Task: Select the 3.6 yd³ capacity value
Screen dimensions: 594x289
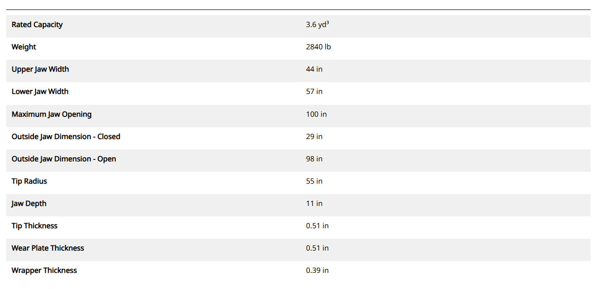Action: [x=317, y=25]
